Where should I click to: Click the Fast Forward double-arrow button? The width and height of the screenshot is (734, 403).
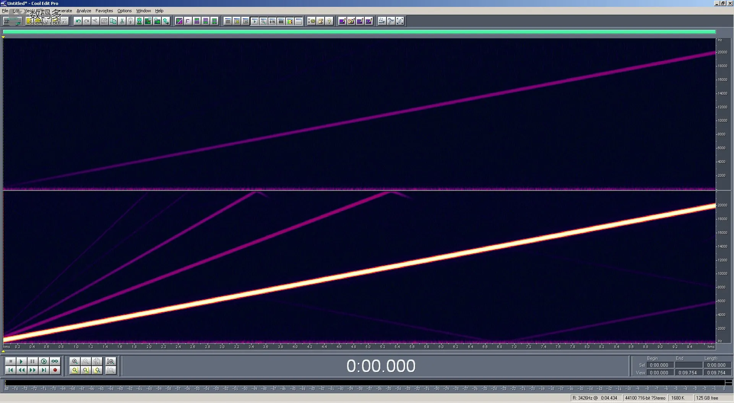coord(32,370)
